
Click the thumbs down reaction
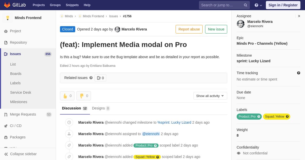click(84, 96)
